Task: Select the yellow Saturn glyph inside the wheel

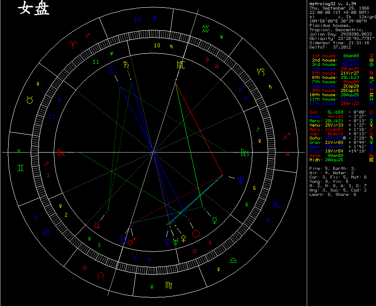Action: 126,65
